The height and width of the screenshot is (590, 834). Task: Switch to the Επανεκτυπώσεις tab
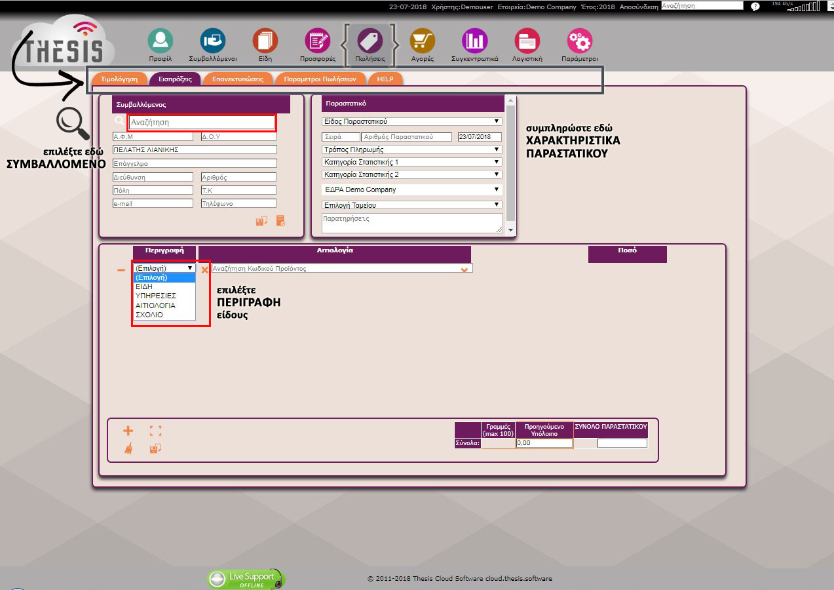pos(237,79)
